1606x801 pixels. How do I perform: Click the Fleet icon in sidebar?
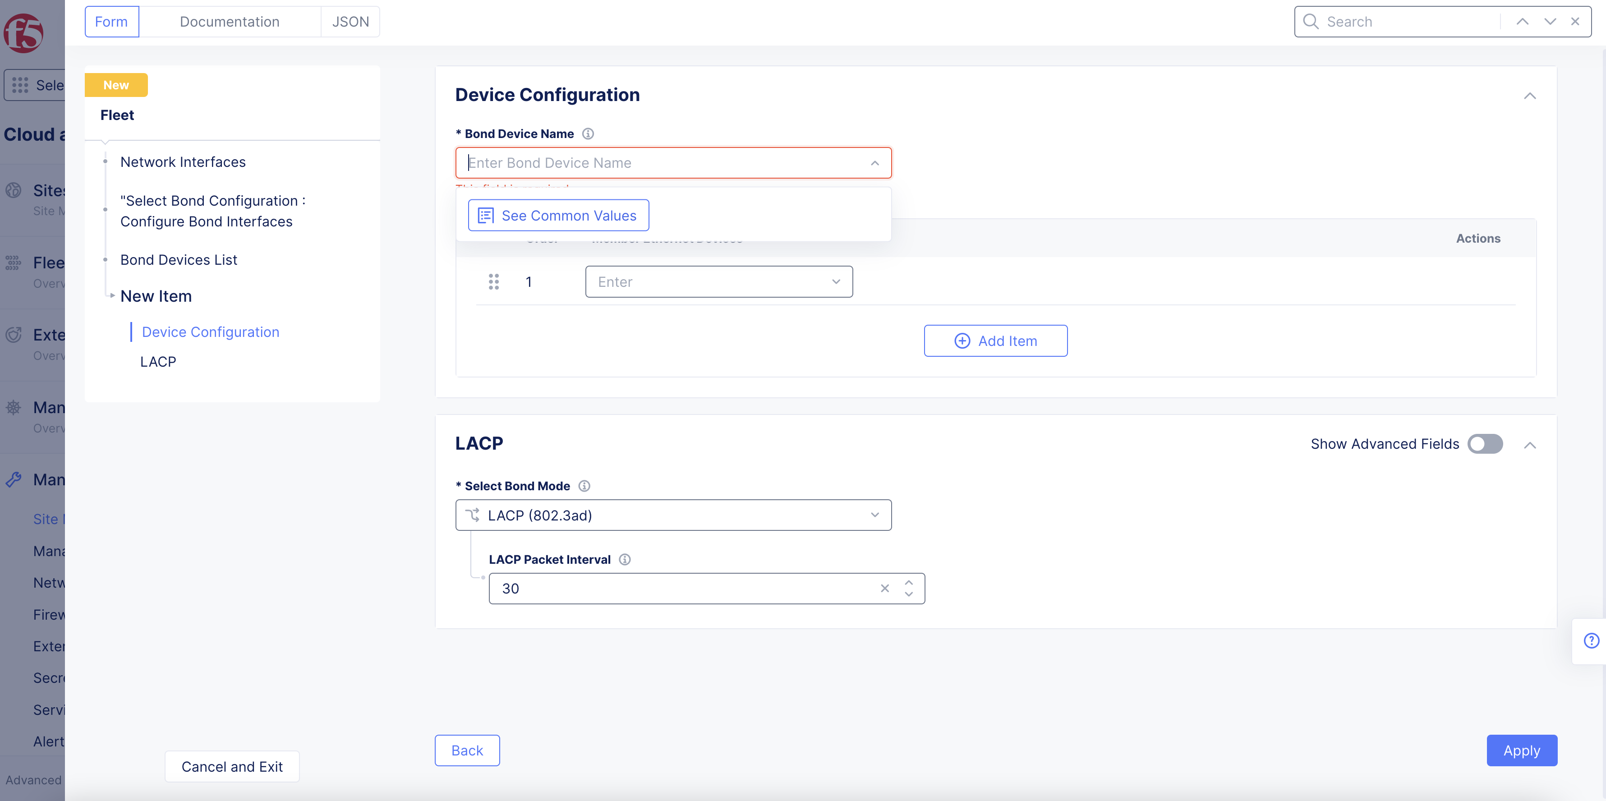[13, 262]
